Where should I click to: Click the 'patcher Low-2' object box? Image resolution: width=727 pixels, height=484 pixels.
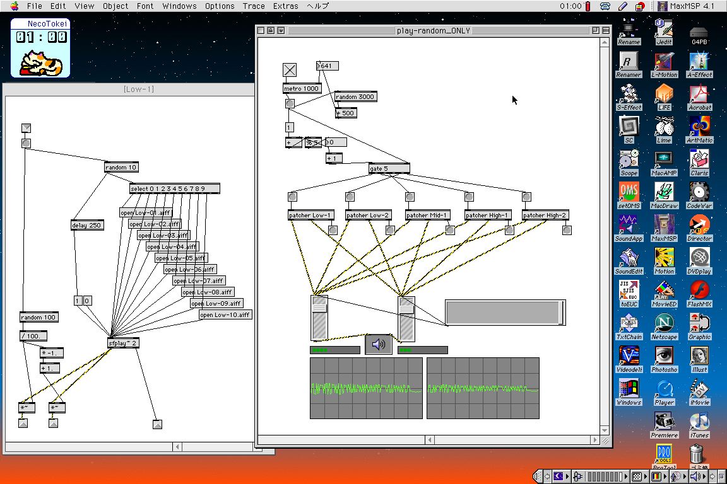point(369,215)
